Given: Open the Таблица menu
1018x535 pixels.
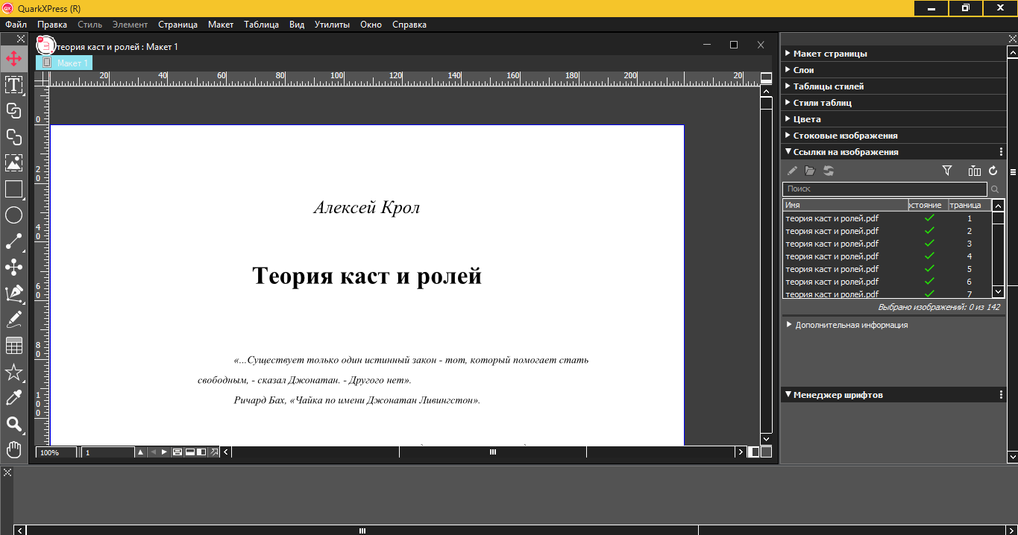Looking at the screenshot, I should 260,25.
